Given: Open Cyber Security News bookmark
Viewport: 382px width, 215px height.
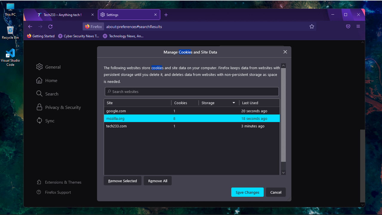Looking at the screenshot, I should pos(78,36).
